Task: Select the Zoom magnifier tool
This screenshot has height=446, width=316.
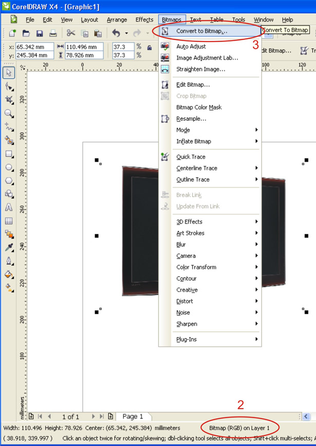Action: (x=9, y=114)
